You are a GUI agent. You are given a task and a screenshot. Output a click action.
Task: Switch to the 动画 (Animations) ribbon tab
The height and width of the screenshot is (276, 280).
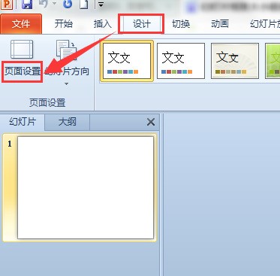(220, 24)
